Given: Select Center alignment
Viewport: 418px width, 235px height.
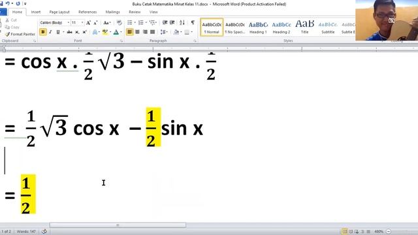Looking at the screenshot, I should point(137,32).
